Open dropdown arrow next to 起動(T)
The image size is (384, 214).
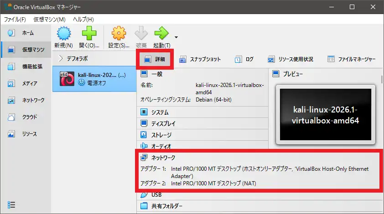click(x=176, y=37)
